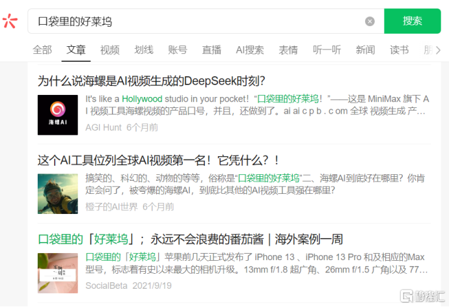Click the 橙子的AI世界 article thumbnail
Image resolution: width=449 pixels, height=307 pixels.
coord(58,193)
